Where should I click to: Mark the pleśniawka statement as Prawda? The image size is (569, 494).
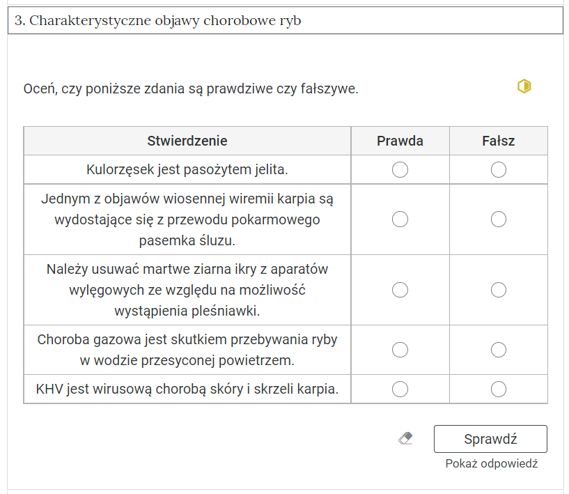(x=400, y=290)
